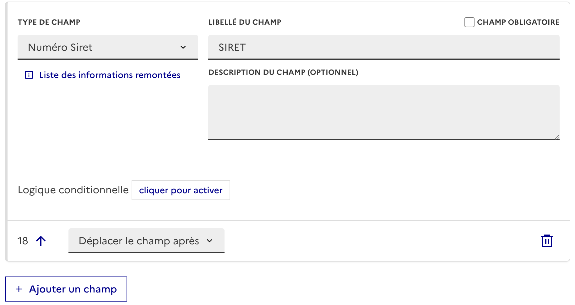Focus the "SIRET" label input field

(383, 47)
